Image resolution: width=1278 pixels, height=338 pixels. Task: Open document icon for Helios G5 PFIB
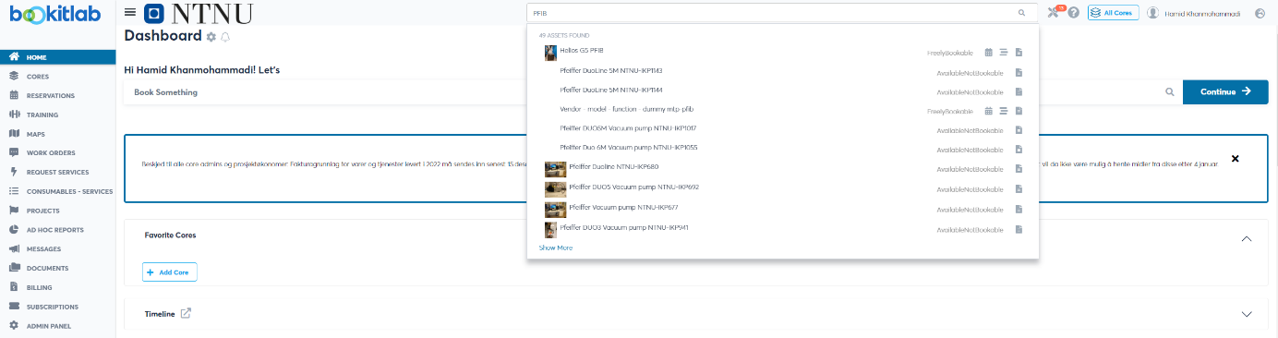pos(1019,53)
